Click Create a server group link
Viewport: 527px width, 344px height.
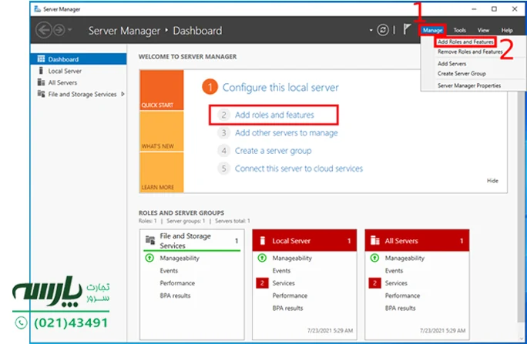[273, 151]
